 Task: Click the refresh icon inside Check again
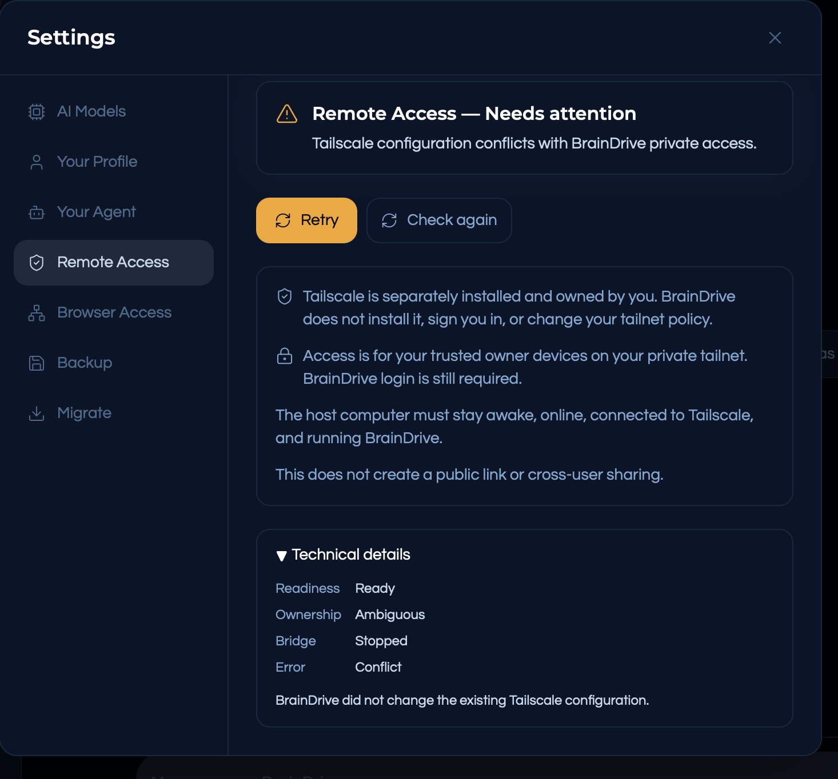(389, 220)
